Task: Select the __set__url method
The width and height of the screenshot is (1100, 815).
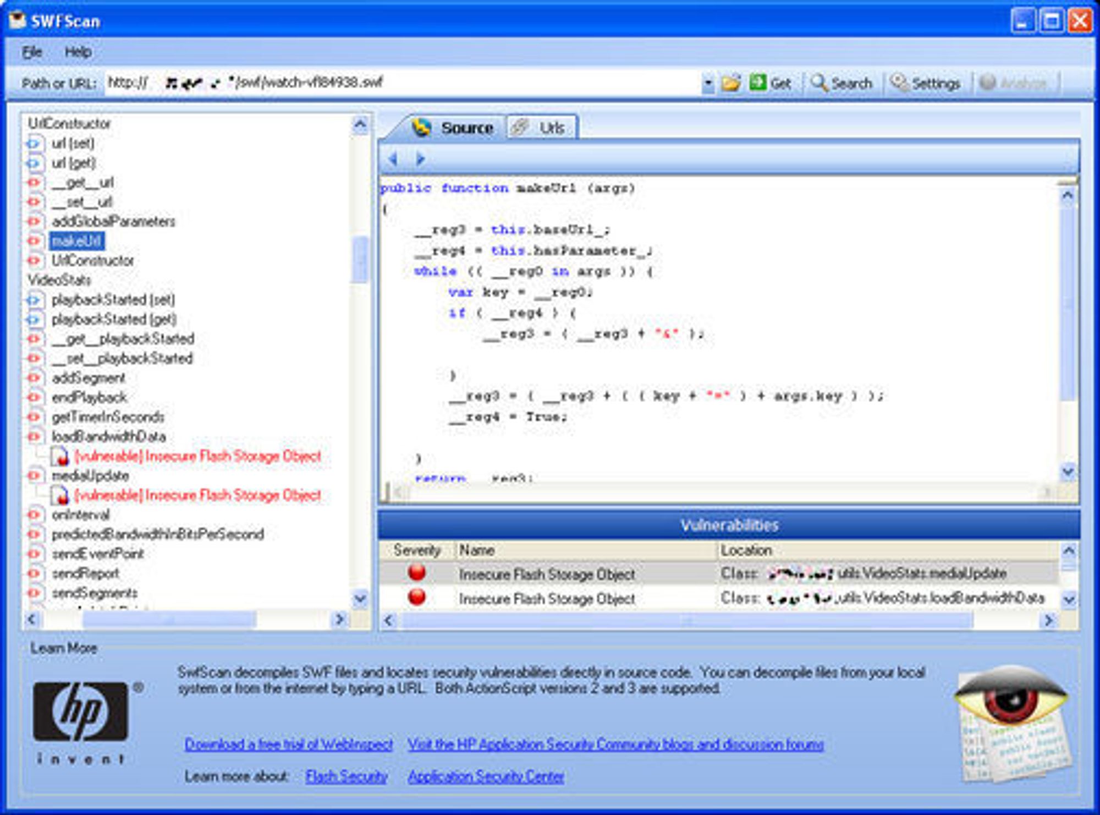Action: coord(82,203)
